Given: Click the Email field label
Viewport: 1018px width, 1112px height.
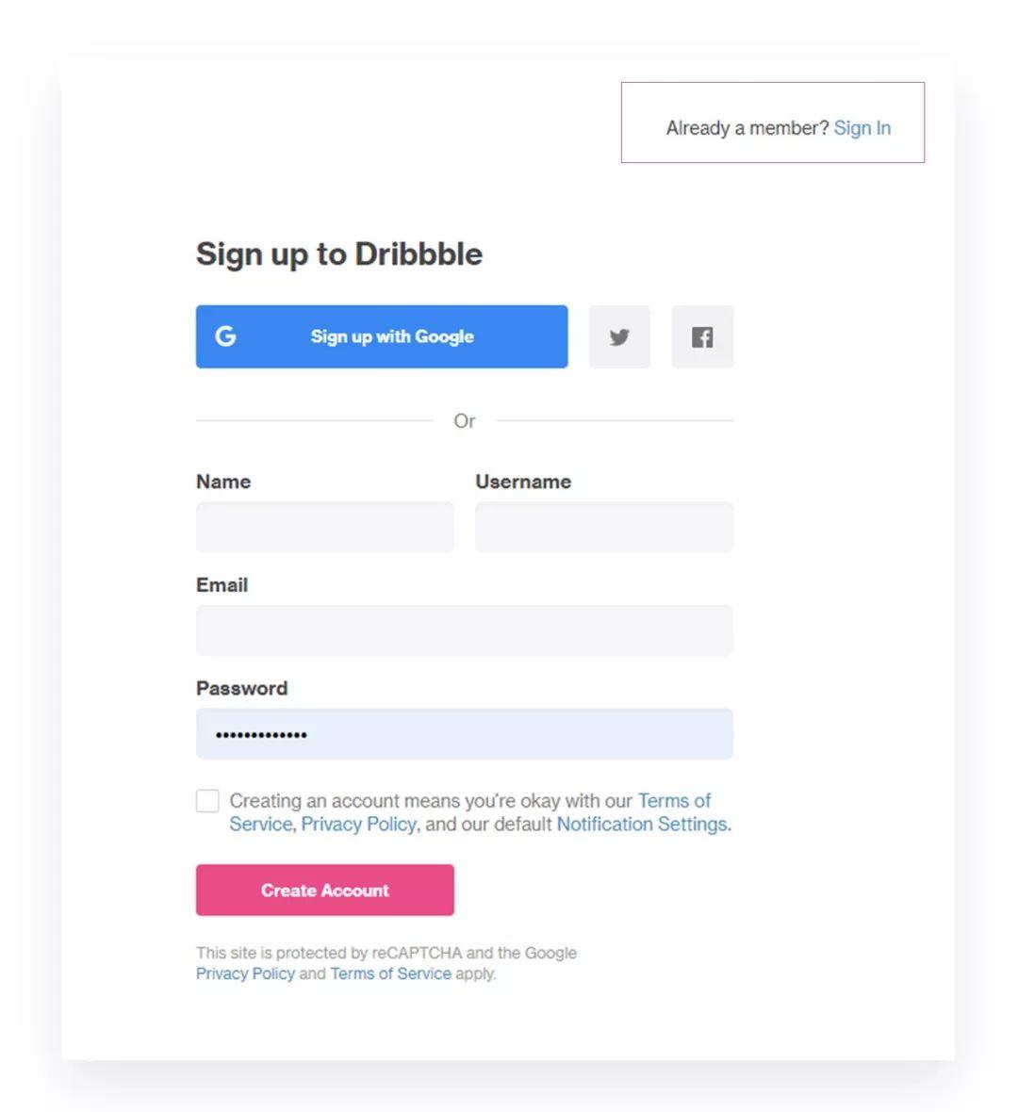Looking at the screenshot, I should pos(222,585).
